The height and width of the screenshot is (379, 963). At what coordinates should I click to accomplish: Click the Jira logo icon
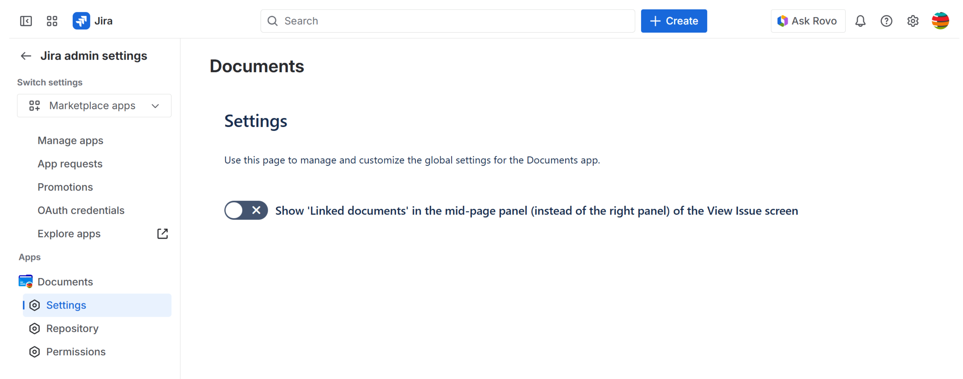click(x=81, y=21)
